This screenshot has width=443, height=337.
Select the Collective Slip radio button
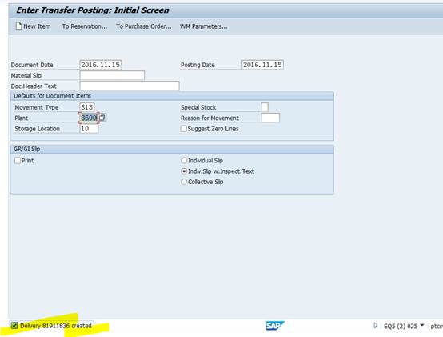tap(184, 182)
